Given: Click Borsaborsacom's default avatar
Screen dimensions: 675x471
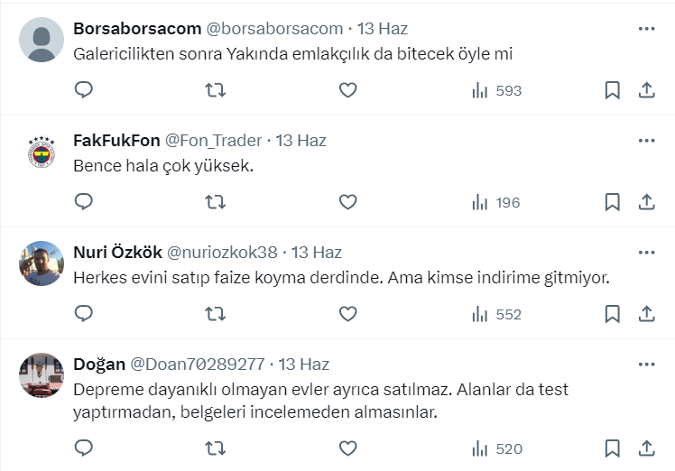Looking at the screenshot, I should coord(42,40).
